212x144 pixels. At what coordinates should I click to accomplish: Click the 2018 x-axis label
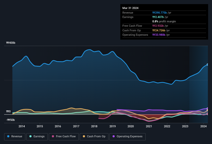94,126
